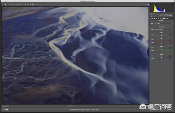Screen dimensions: 175x113
Task: Choose the Adjustment Brush tool
Action: (30, 5)
